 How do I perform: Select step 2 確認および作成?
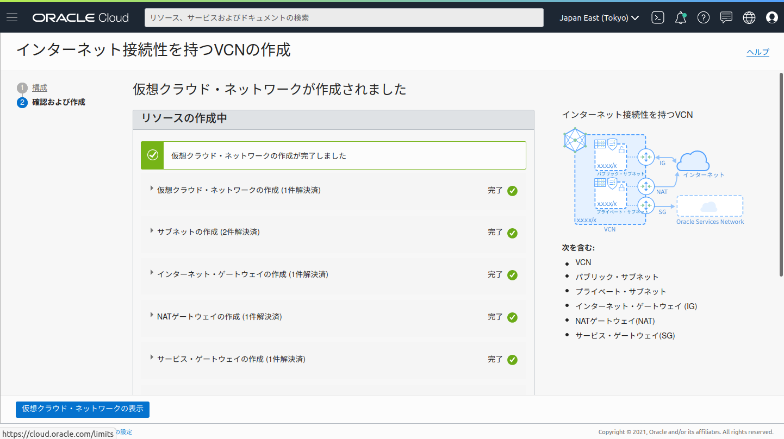click(x=59, y=102)
